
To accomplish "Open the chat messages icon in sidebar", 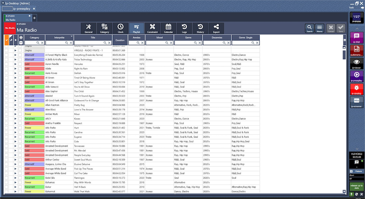I will pyautogui.click(x=356, y=162).
